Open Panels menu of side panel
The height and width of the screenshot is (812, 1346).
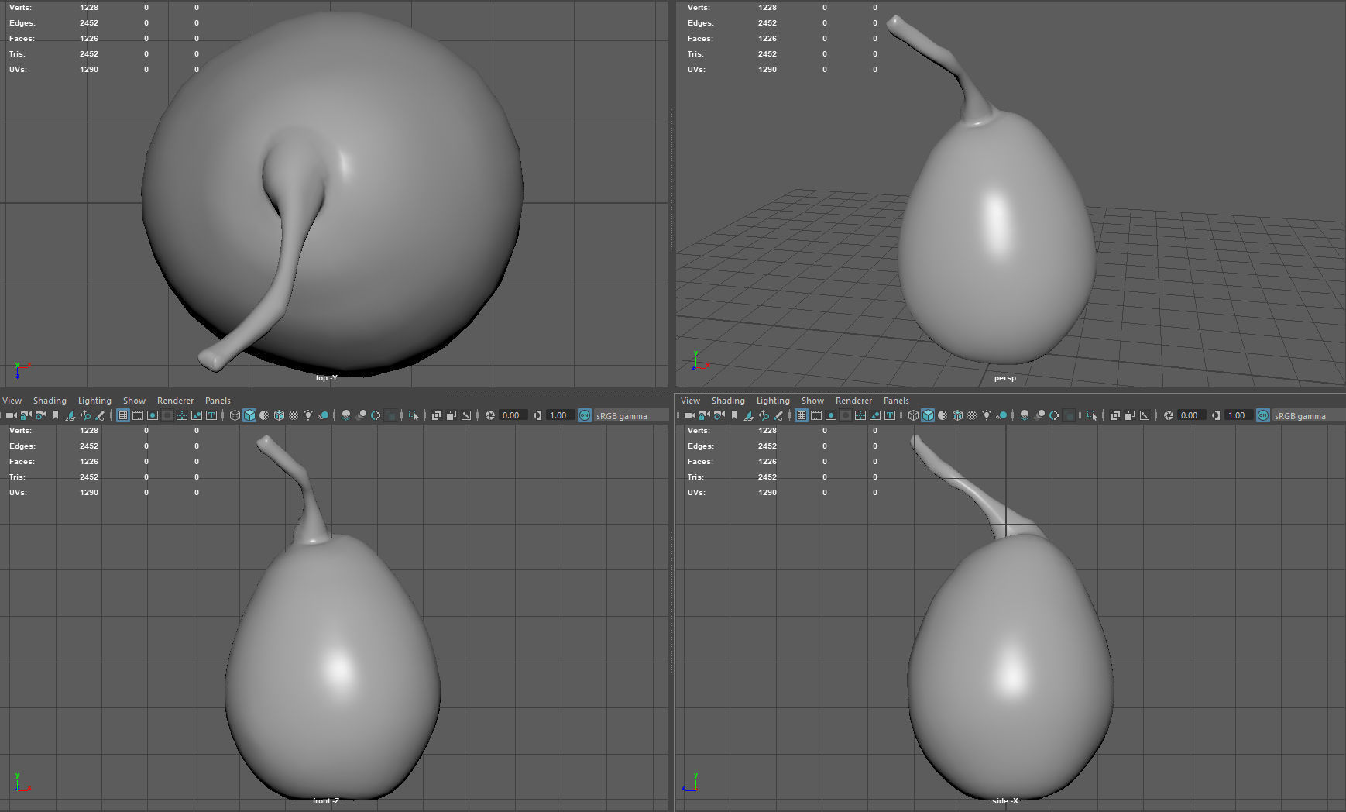(x=896, y=401)
